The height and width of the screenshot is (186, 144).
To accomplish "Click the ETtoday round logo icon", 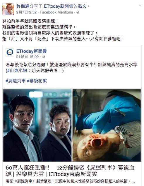I will (x=10, y=52).
